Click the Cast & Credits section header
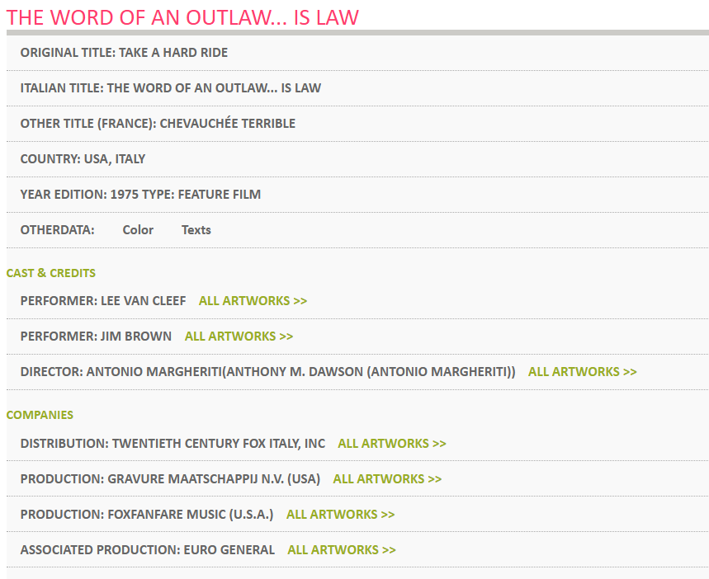 51,273
